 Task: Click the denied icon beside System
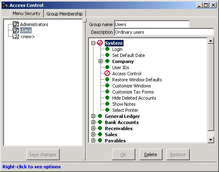tap(100, 43)
